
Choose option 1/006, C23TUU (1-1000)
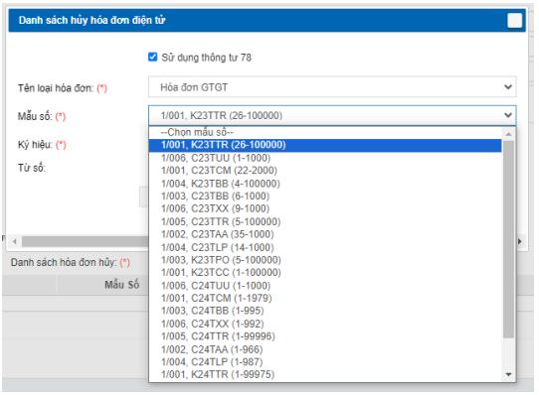[x=325, y=158]
